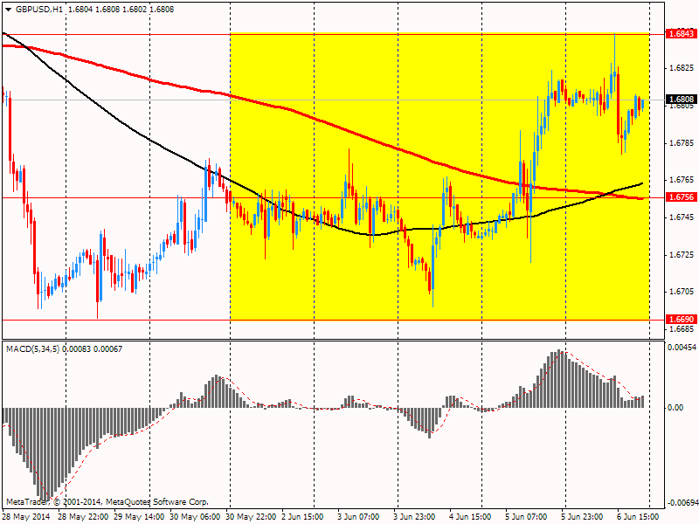Click the 1.6705 price scale value
This screenshot has width=699, height=524.
(682, 292)
